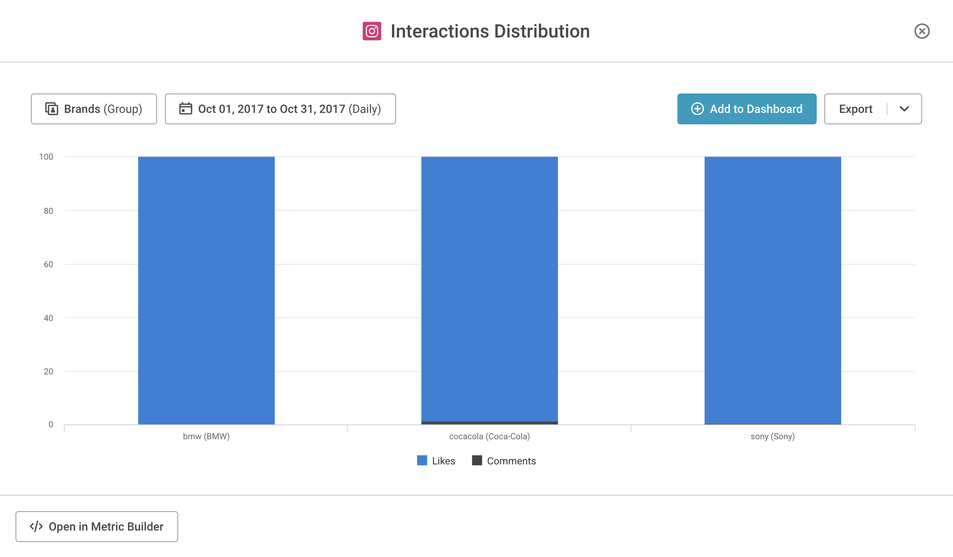Open the date range picker Oct 2017
The height and width of the screenshot is (557, 953).
(280, 109)
